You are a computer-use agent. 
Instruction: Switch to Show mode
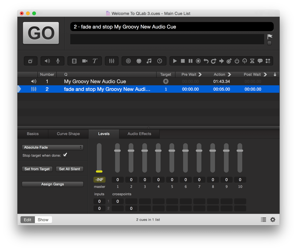pos(43,220)
